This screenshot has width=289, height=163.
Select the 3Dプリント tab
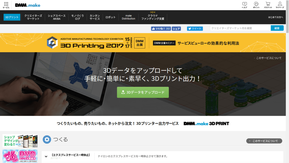12,17
